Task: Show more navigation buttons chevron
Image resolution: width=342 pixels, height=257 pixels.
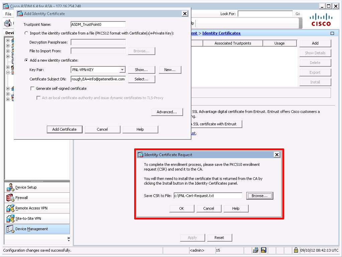Action: 69,239
